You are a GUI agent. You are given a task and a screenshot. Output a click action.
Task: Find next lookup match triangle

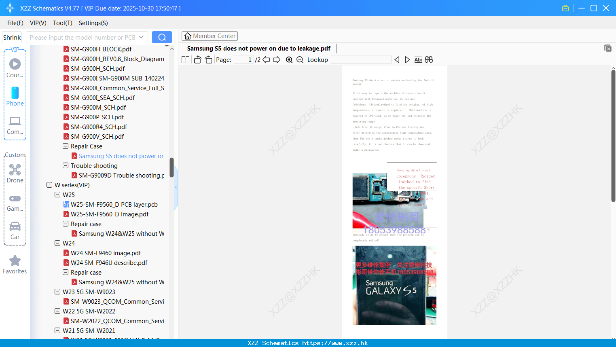[407, 59]
